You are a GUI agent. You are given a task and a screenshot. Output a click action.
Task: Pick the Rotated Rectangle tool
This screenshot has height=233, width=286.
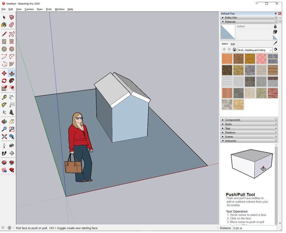pyautogui.click(x=12, y=42)
